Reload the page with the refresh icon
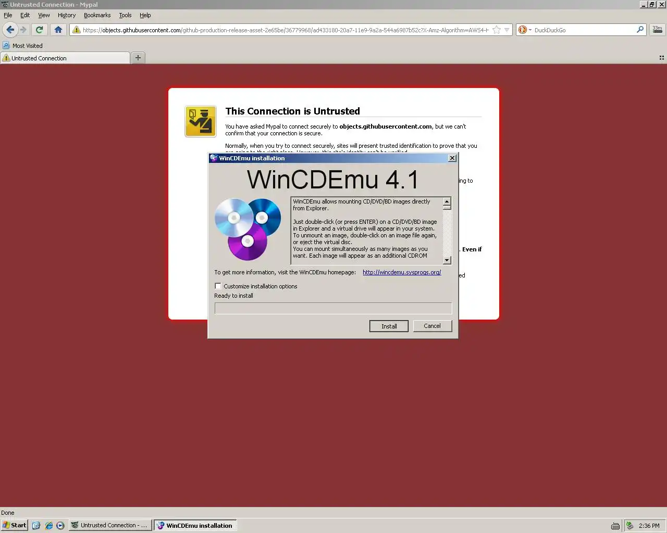667x533 pixels. (39, 30)
